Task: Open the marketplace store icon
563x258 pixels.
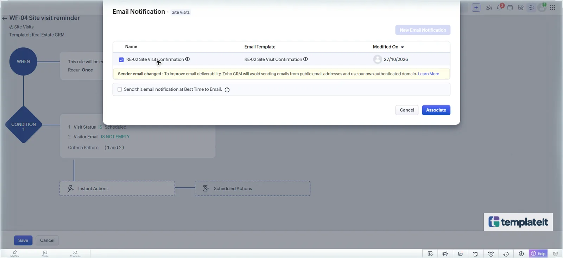Action: [520, 7]
